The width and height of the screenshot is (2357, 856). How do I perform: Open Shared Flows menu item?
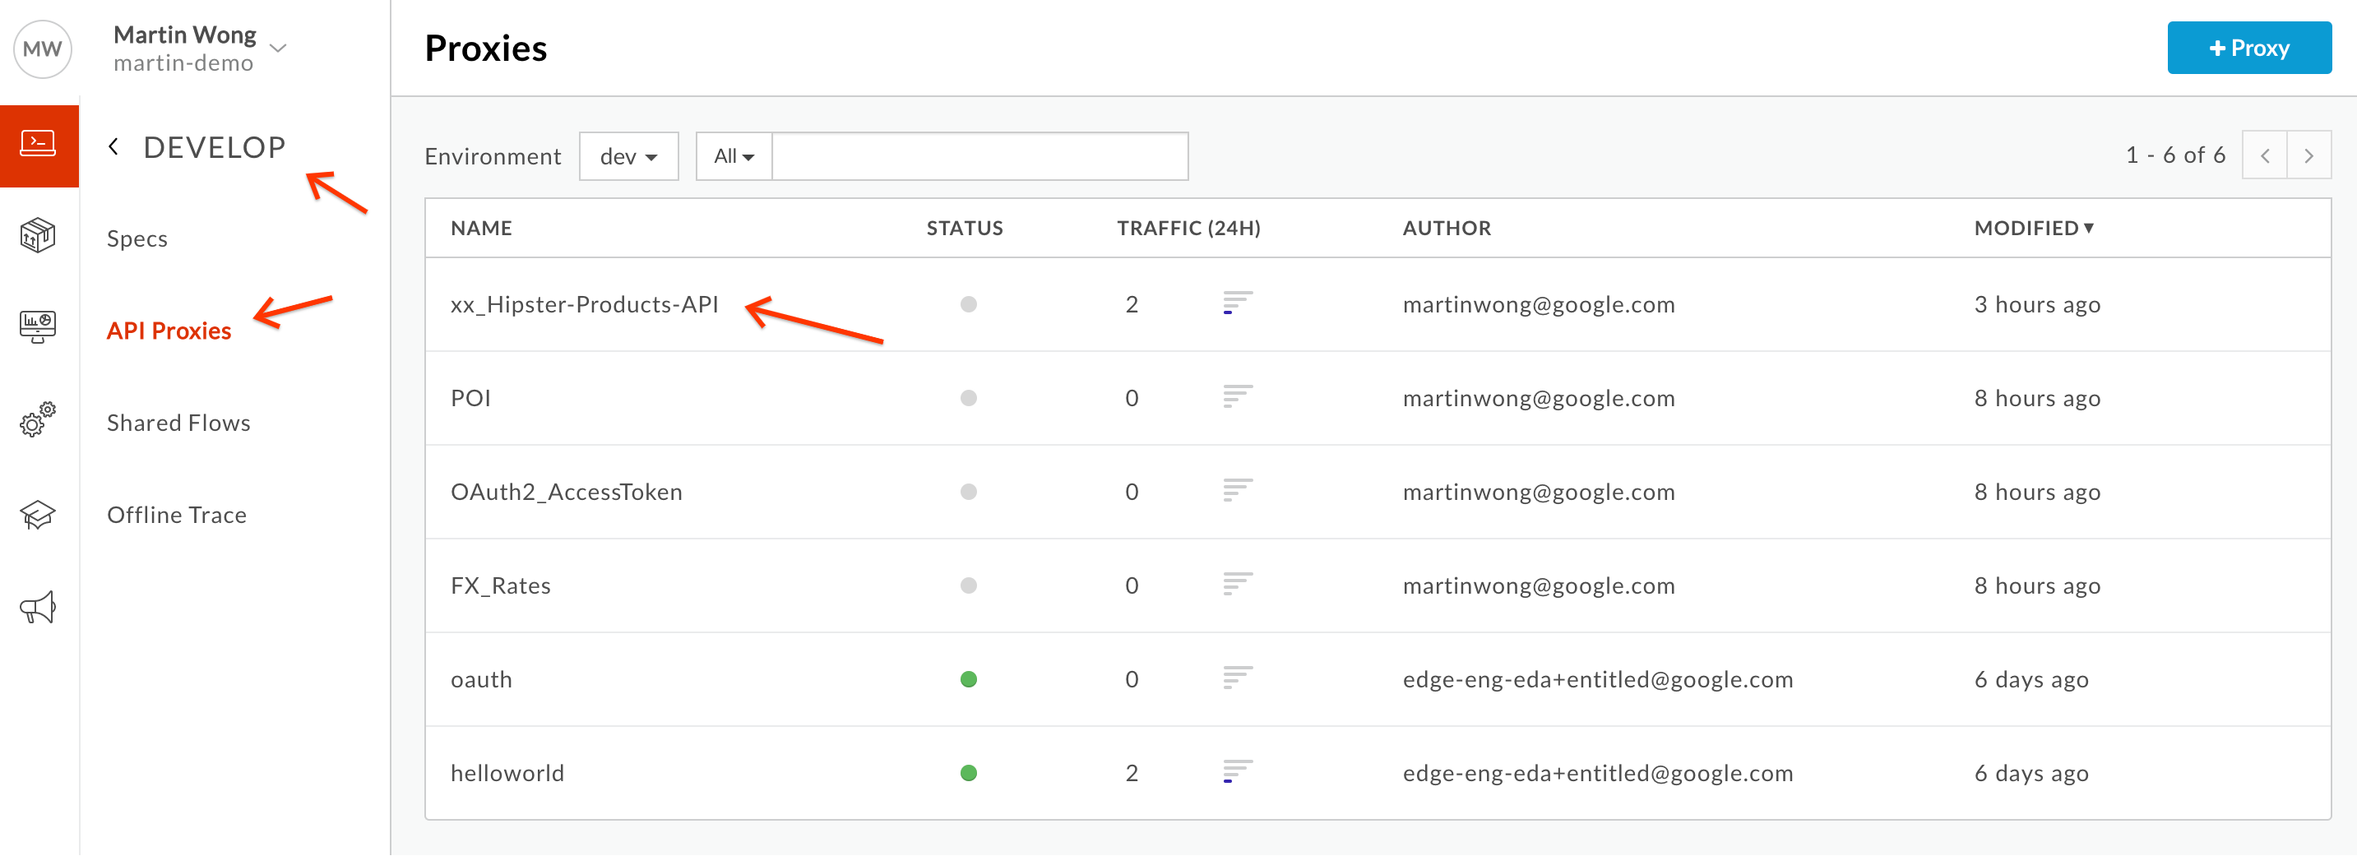pos(178,423)
